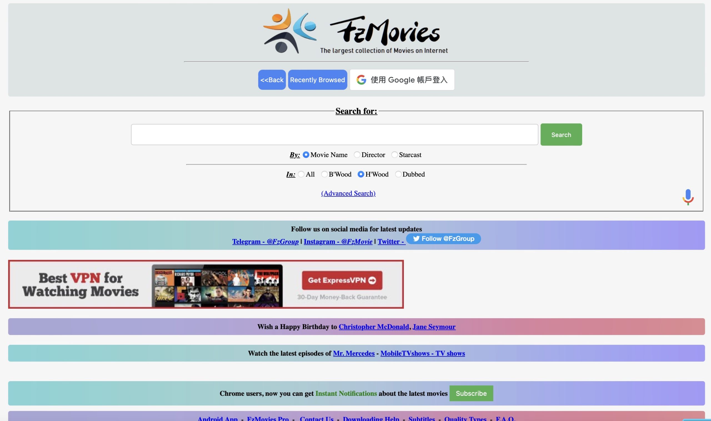
Task: Open the Telegram @FzGroup link
Action: point(265,241)
